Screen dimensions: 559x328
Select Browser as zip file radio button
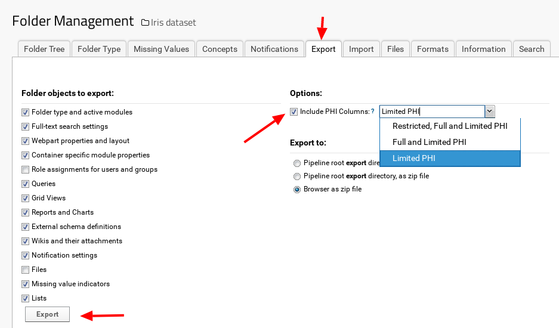click(297, 190)
